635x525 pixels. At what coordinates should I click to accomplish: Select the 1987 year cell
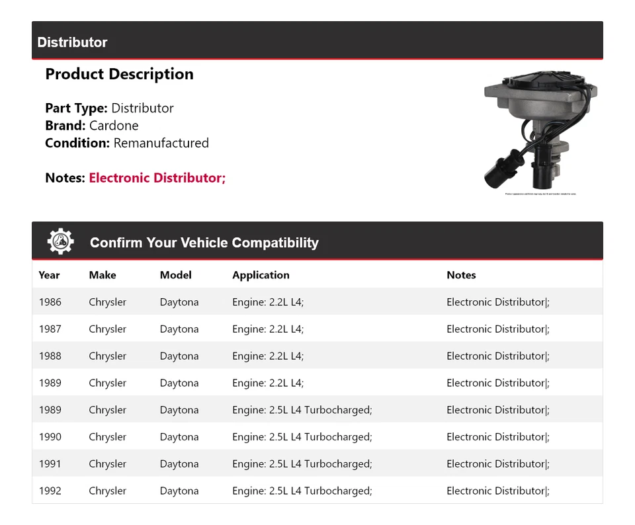pyautogui.click(x=50, y=329)
